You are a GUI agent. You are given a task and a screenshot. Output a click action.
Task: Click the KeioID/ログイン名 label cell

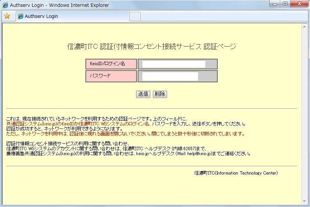[111, 64]
